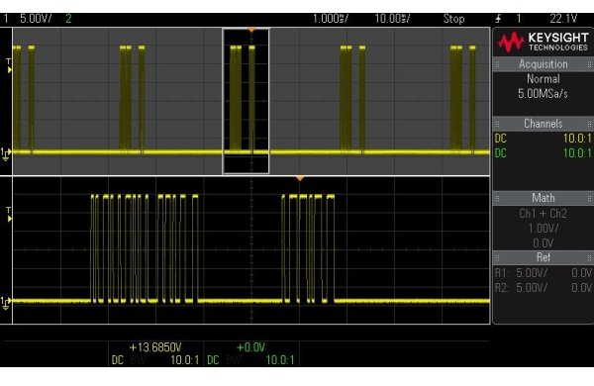Click the 1.00V/ math scale value
This screenshot has width=594, height=386.
[x=543, y=229]
